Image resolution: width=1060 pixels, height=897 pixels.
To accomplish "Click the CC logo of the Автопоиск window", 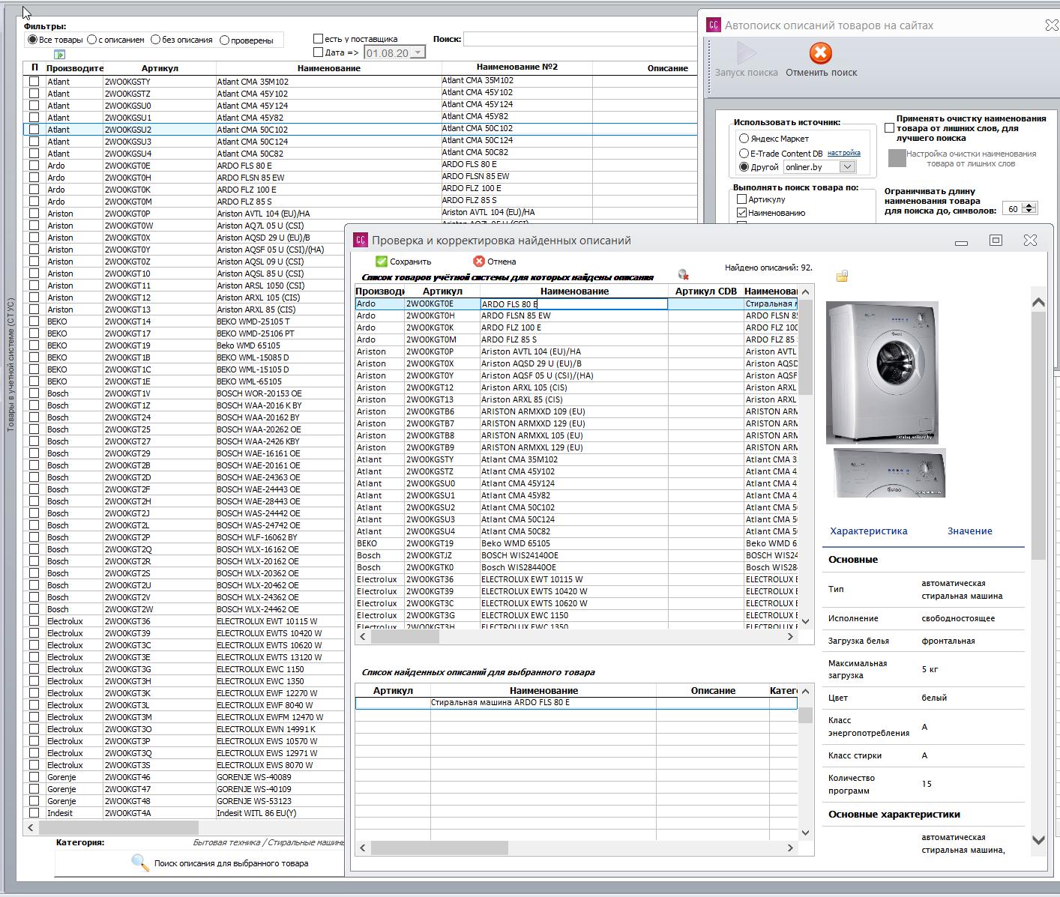I will 714,25.
